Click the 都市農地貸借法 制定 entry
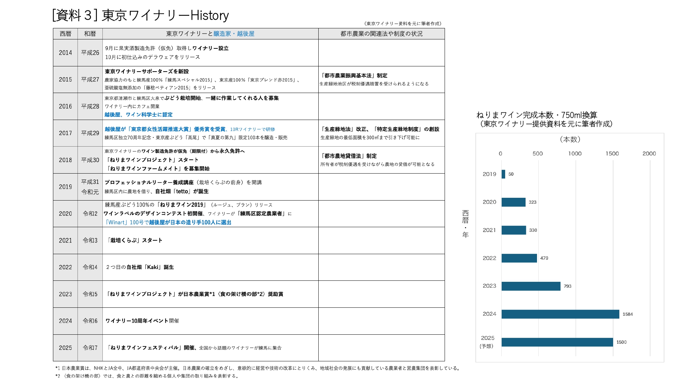Screen dimensions: 692x389 tap(349, 156)
